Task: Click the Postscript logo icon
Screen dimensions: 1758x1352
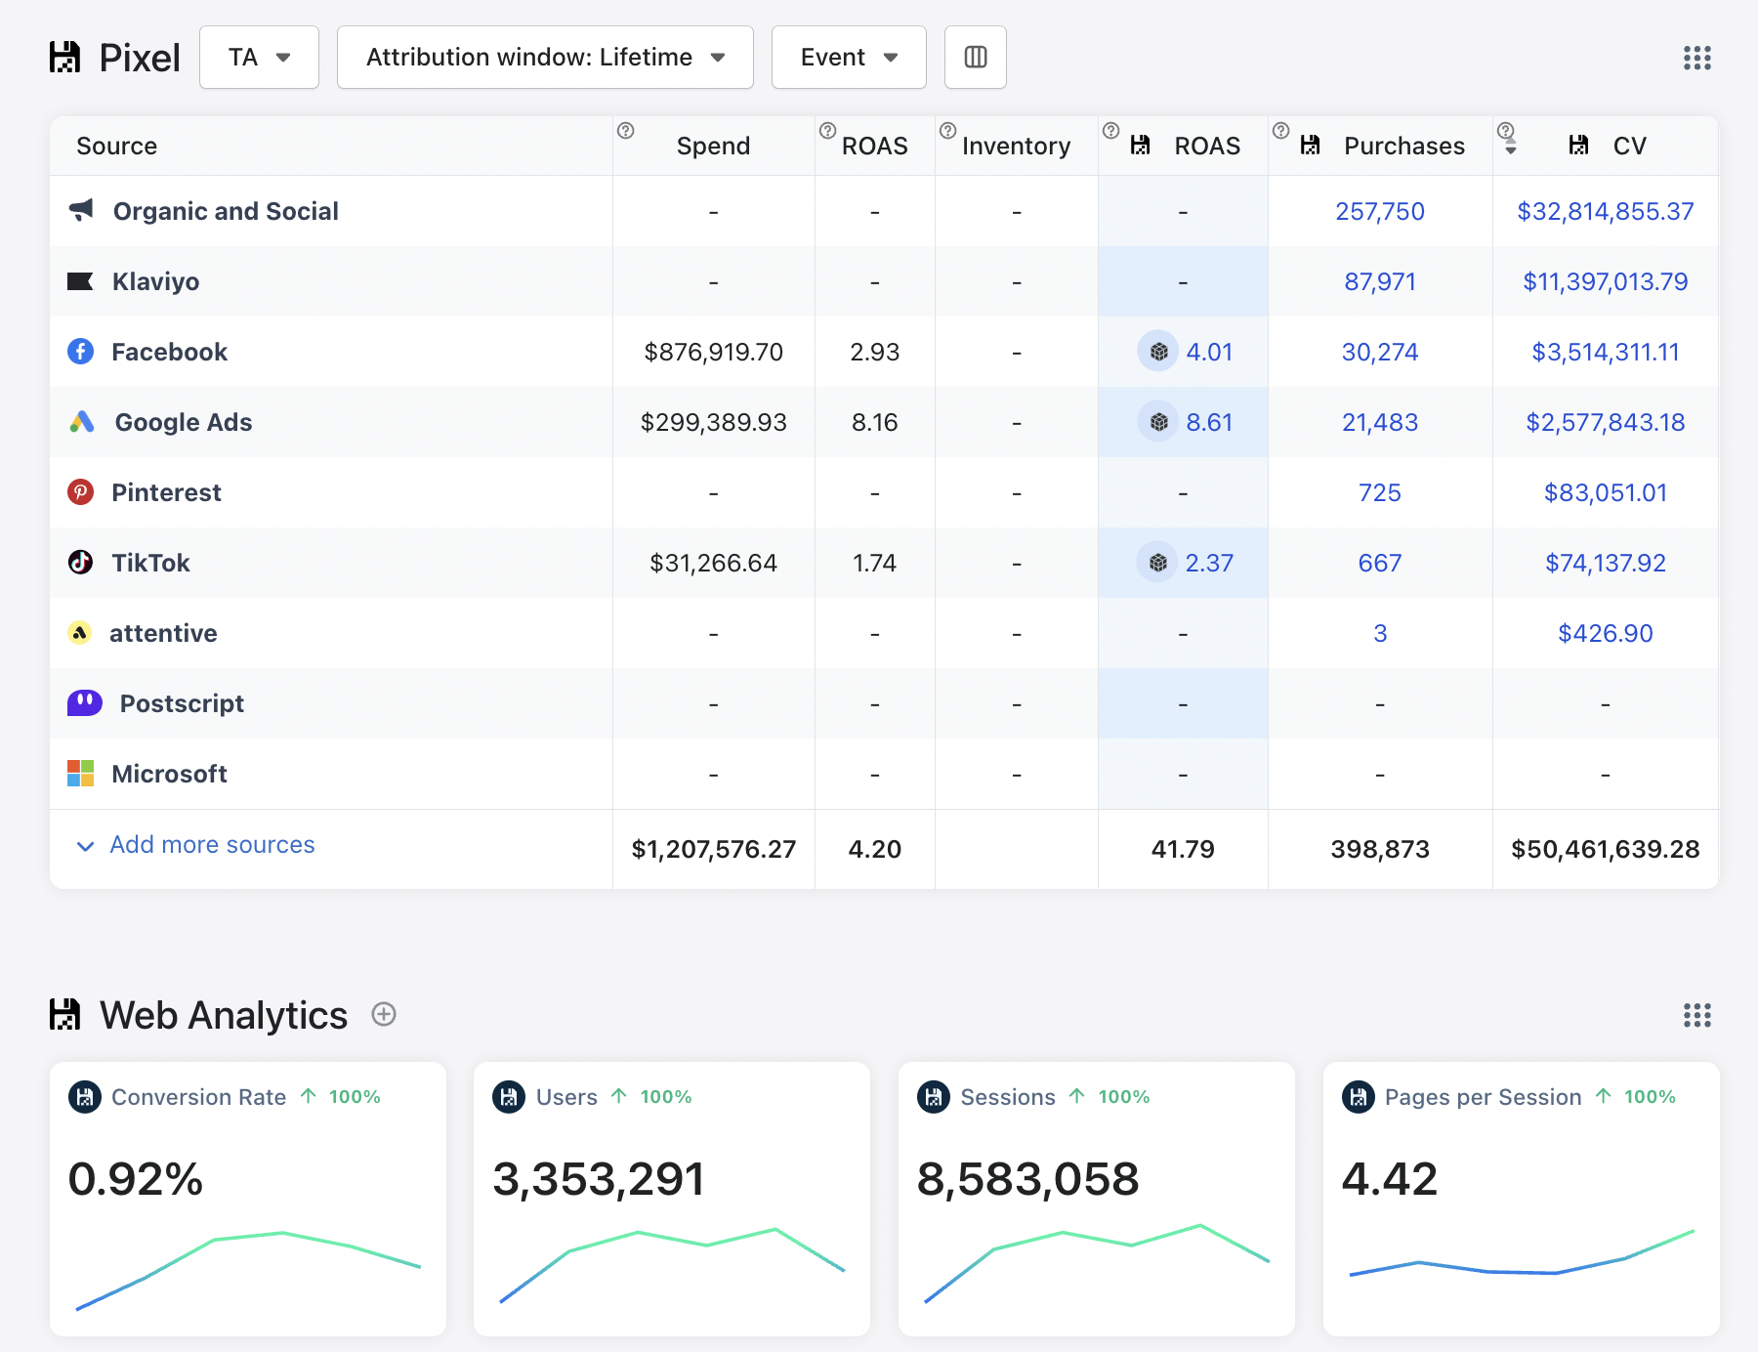Action: point(84,703)
